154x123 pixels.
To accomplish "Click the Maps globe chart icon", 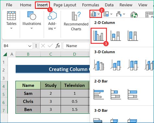I will pyautogui.click(x=134, y=15).
